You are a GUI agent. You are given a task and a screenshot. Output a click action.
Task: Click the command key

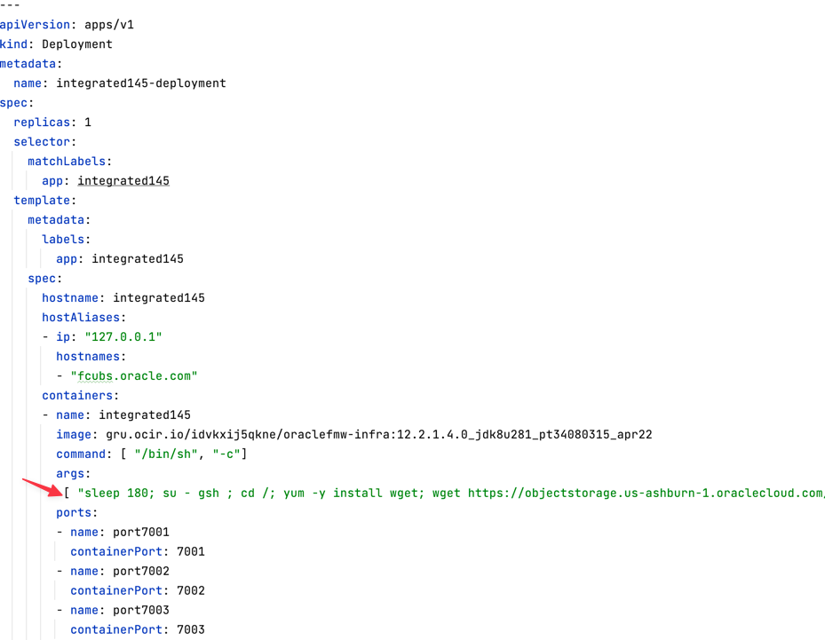[x=81, y=454]
